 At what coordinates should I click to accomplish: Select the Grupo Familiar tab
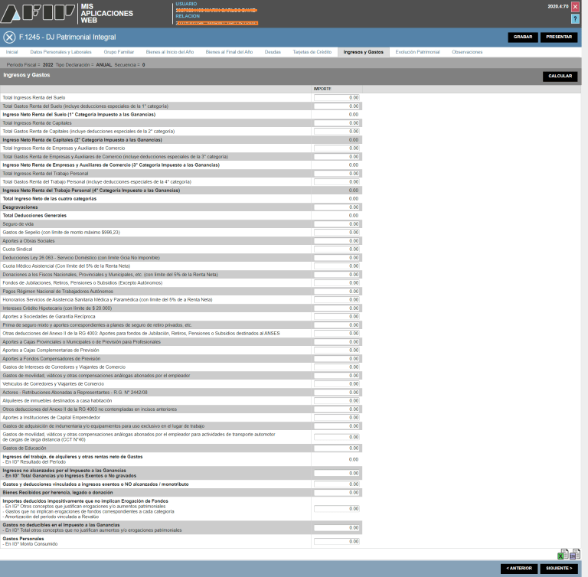pos(119,52)
